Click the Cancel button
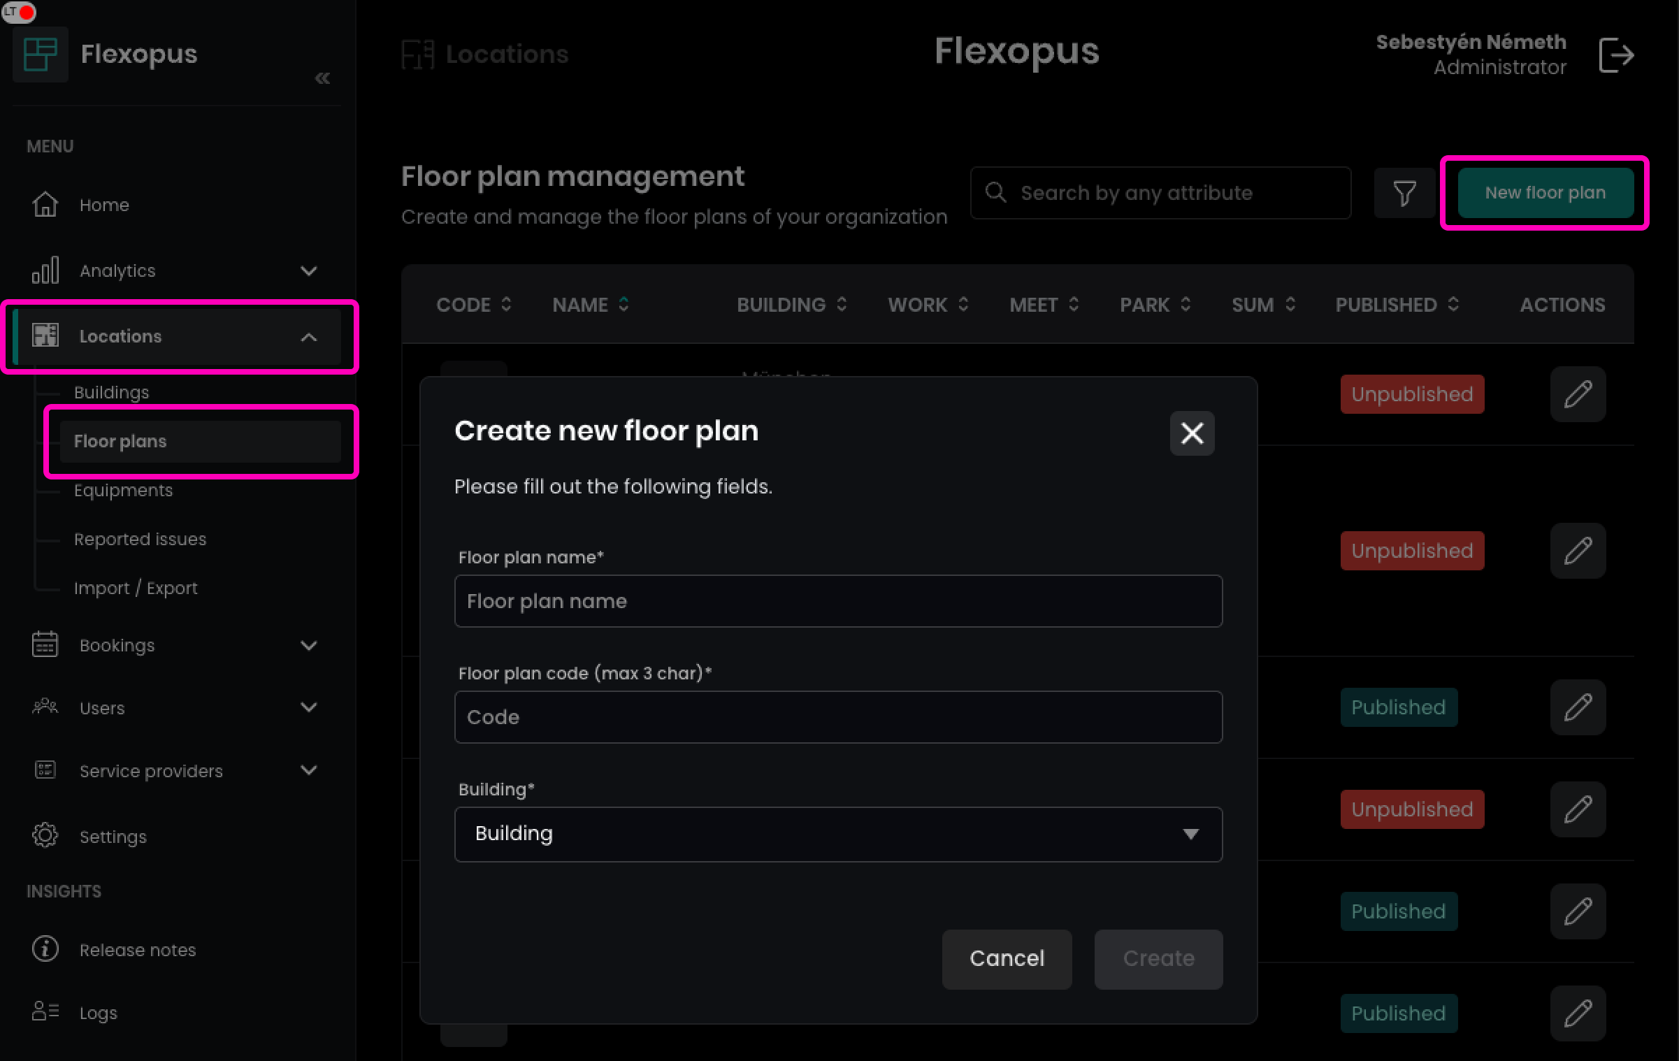1679x1061 pixels. click(x=1006, y=958)
